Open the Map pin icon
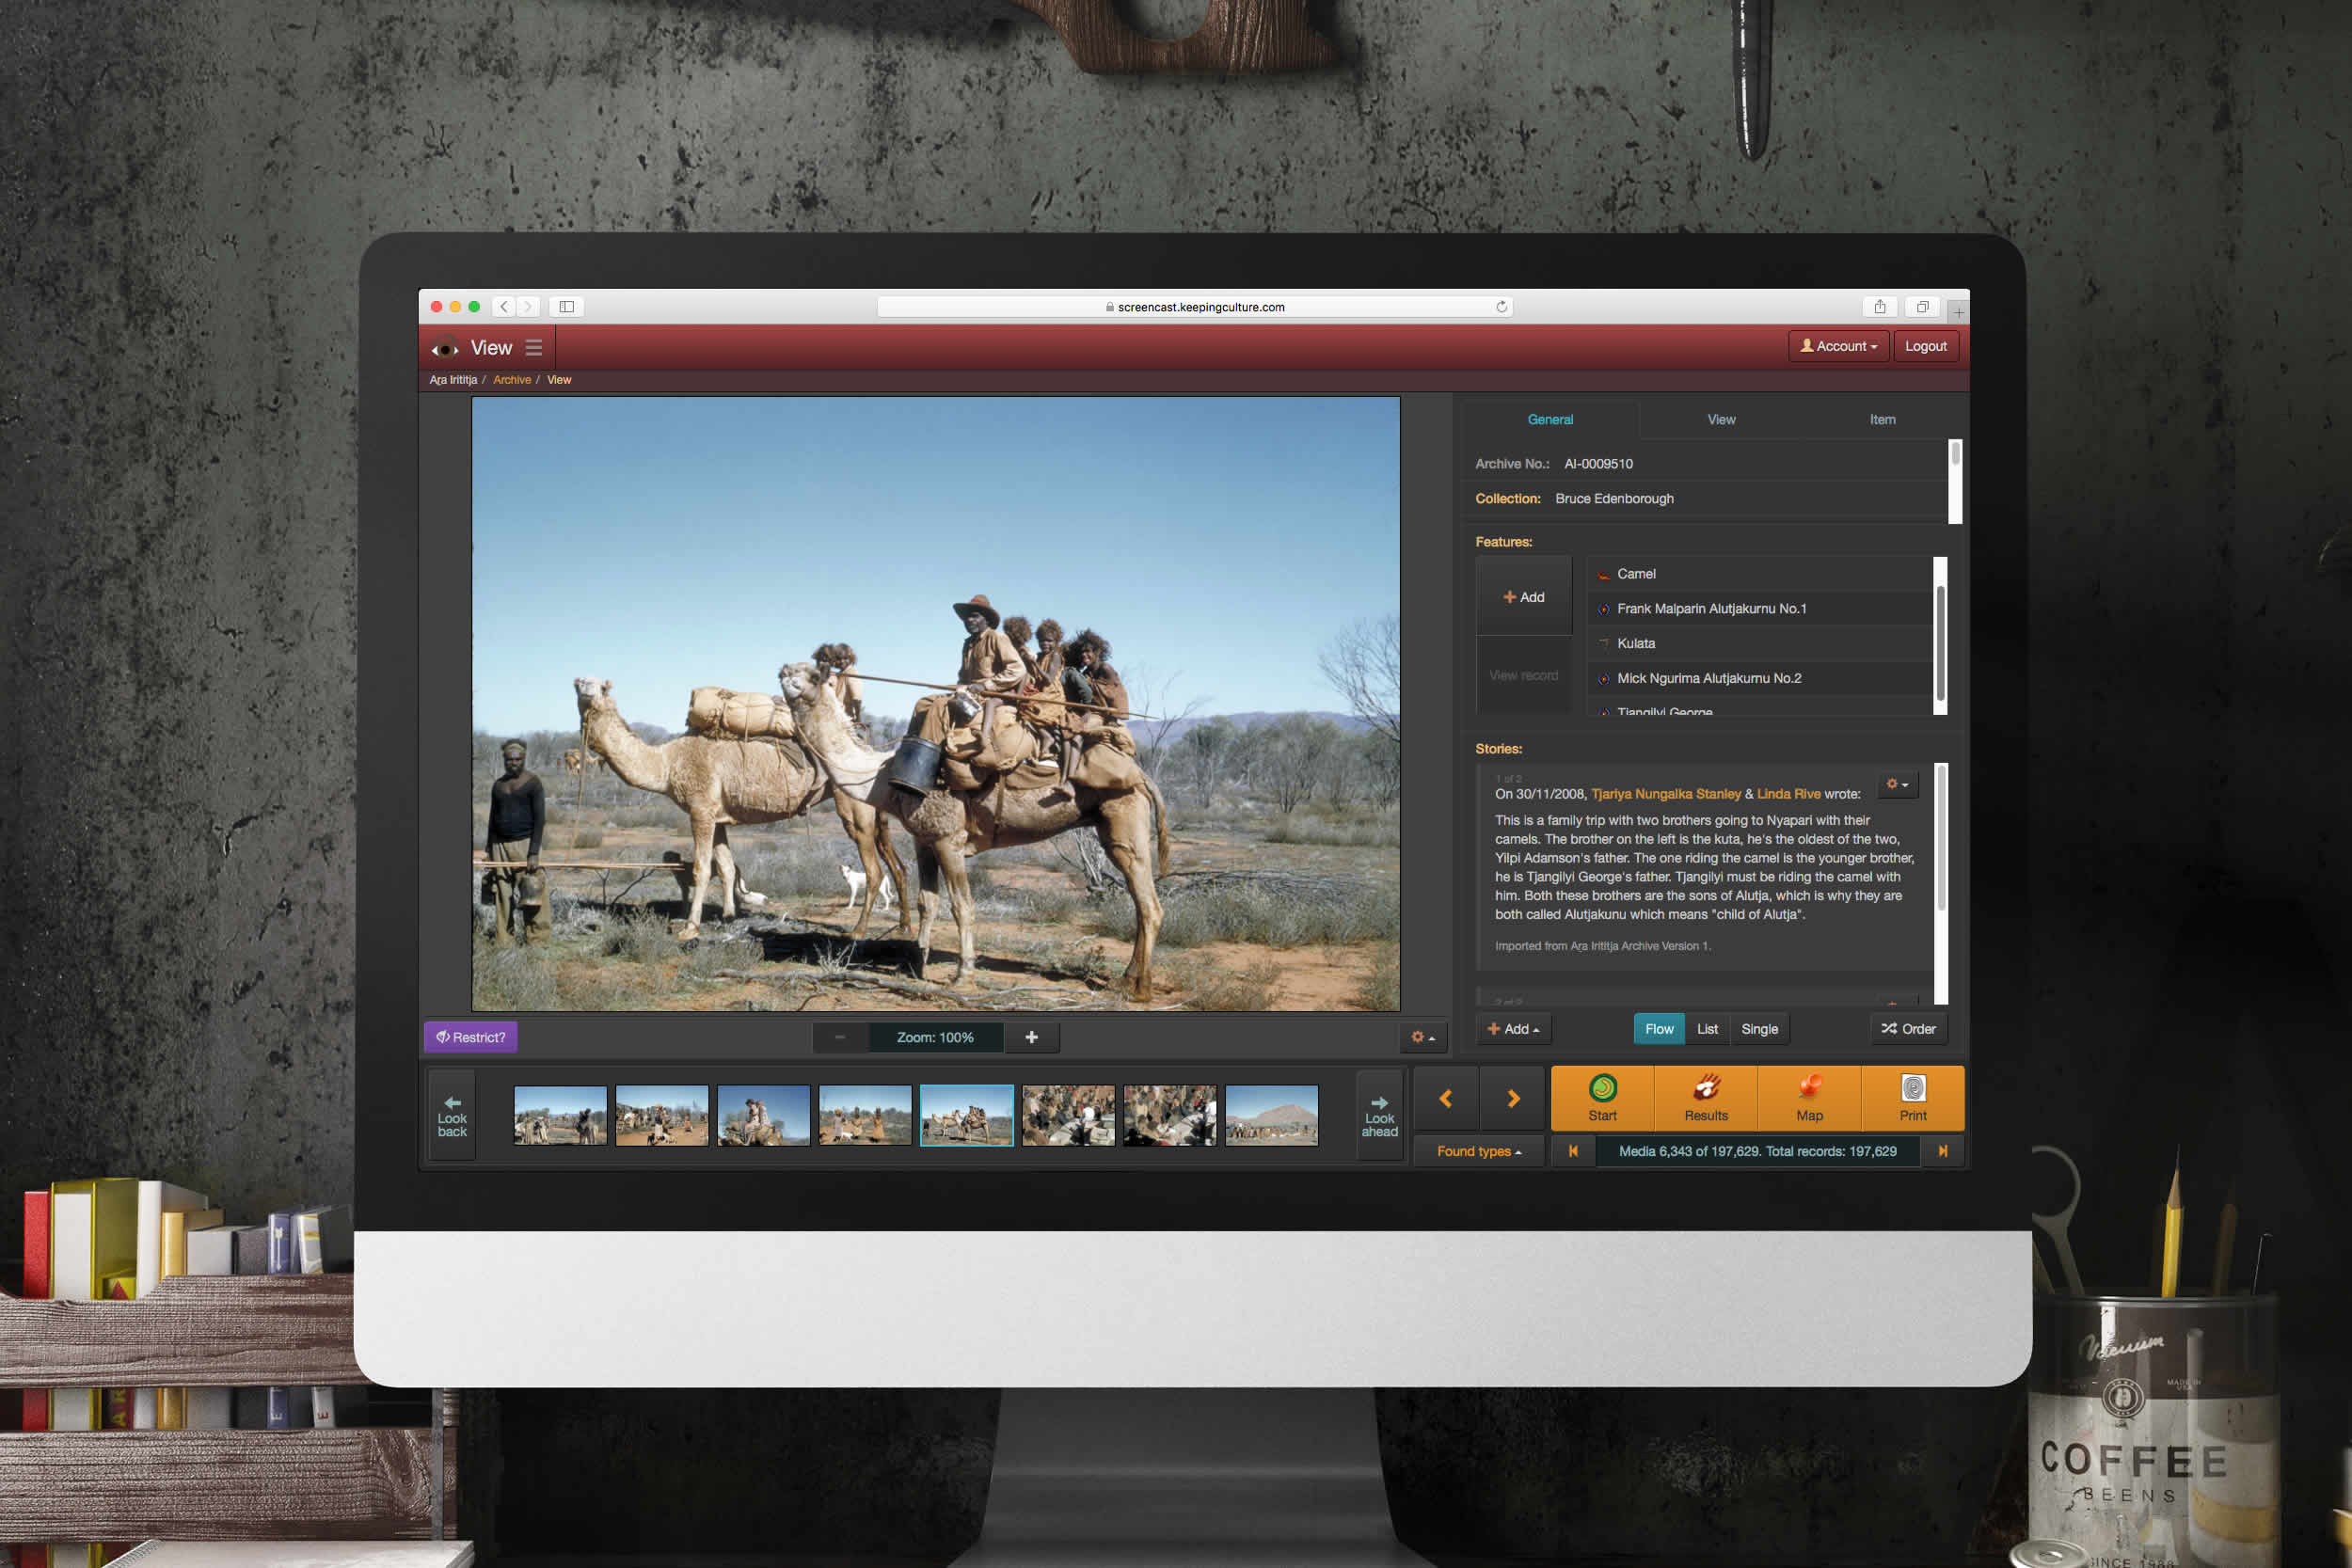The height and width of the screenshot is (1568, 2352). pos(1809,1088)
